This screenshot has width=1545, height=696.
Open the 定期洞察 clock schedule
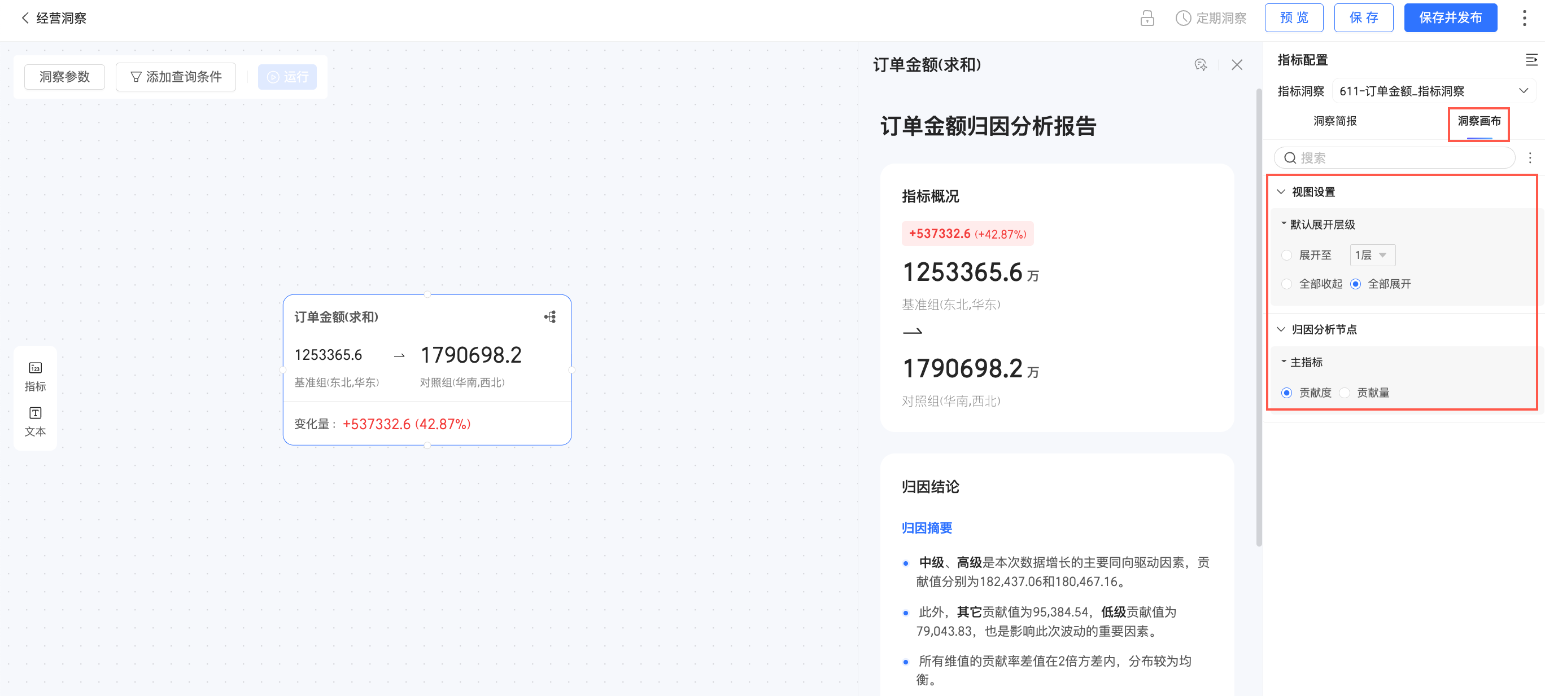coord(1211,18)
